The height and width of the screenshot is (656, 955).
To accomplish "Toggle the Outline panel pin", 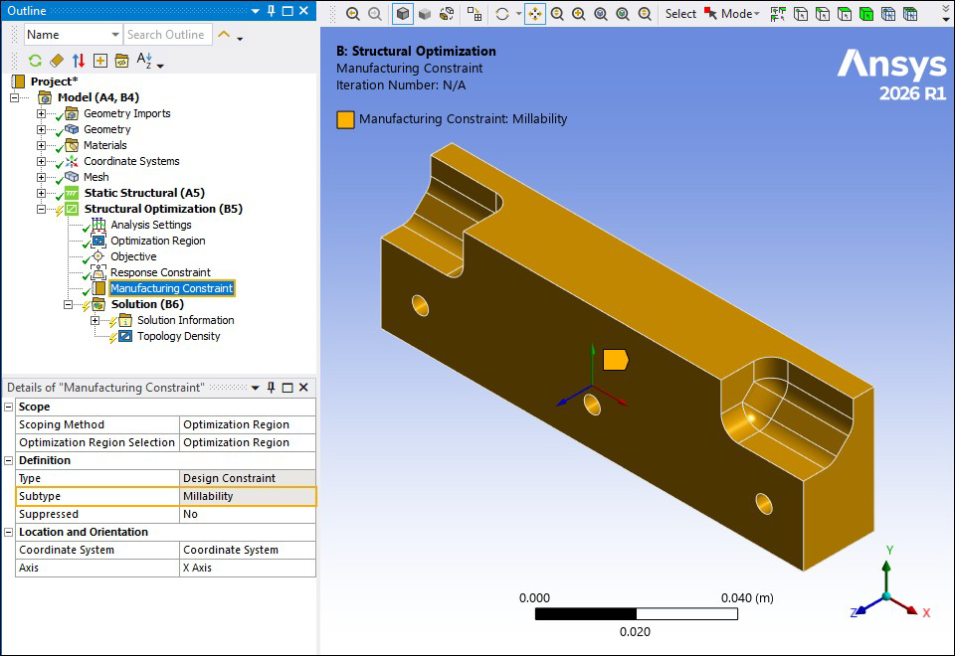I will point(272,11).
